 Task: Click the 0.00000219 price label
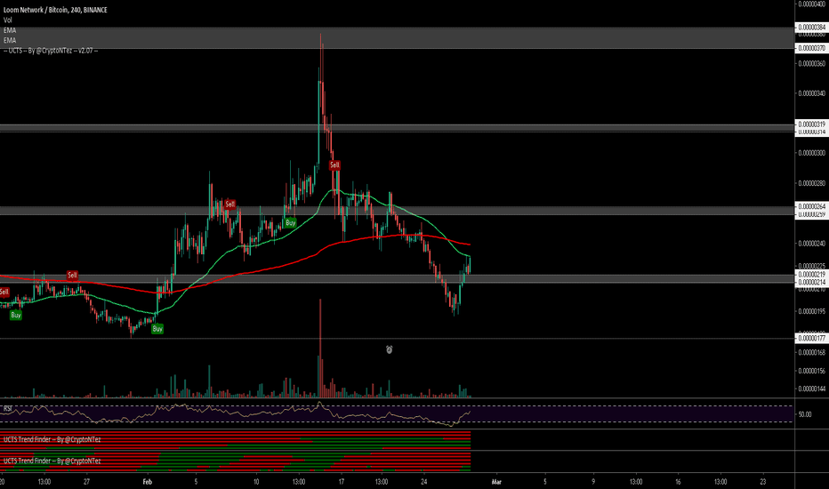pyautogui.click(x=811, y=275)
